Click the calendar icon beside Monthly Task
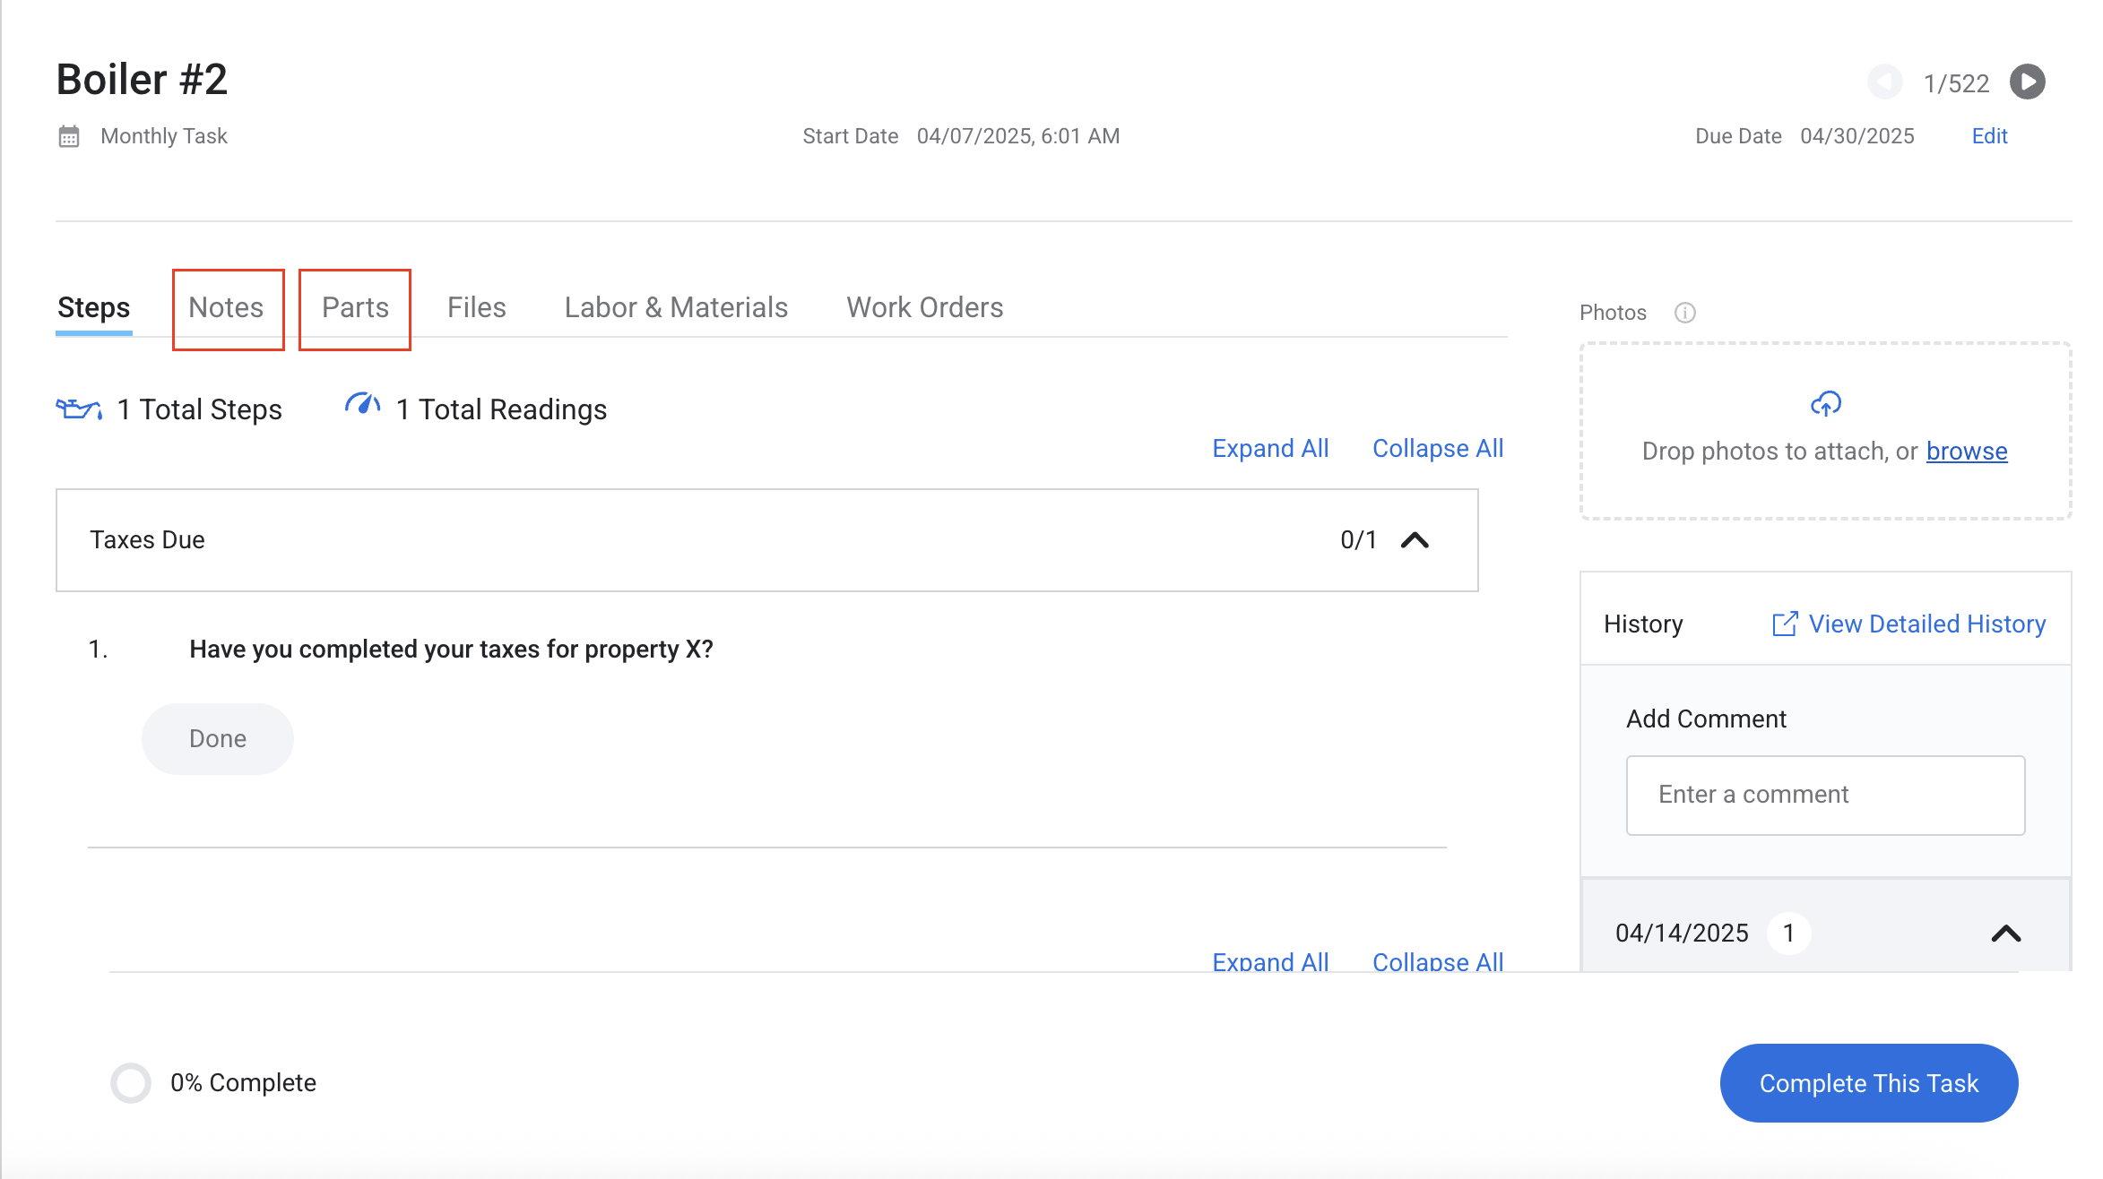The width and height of the screenshot is (2103, 1179). pyautogui.click(x=69, y=136)
